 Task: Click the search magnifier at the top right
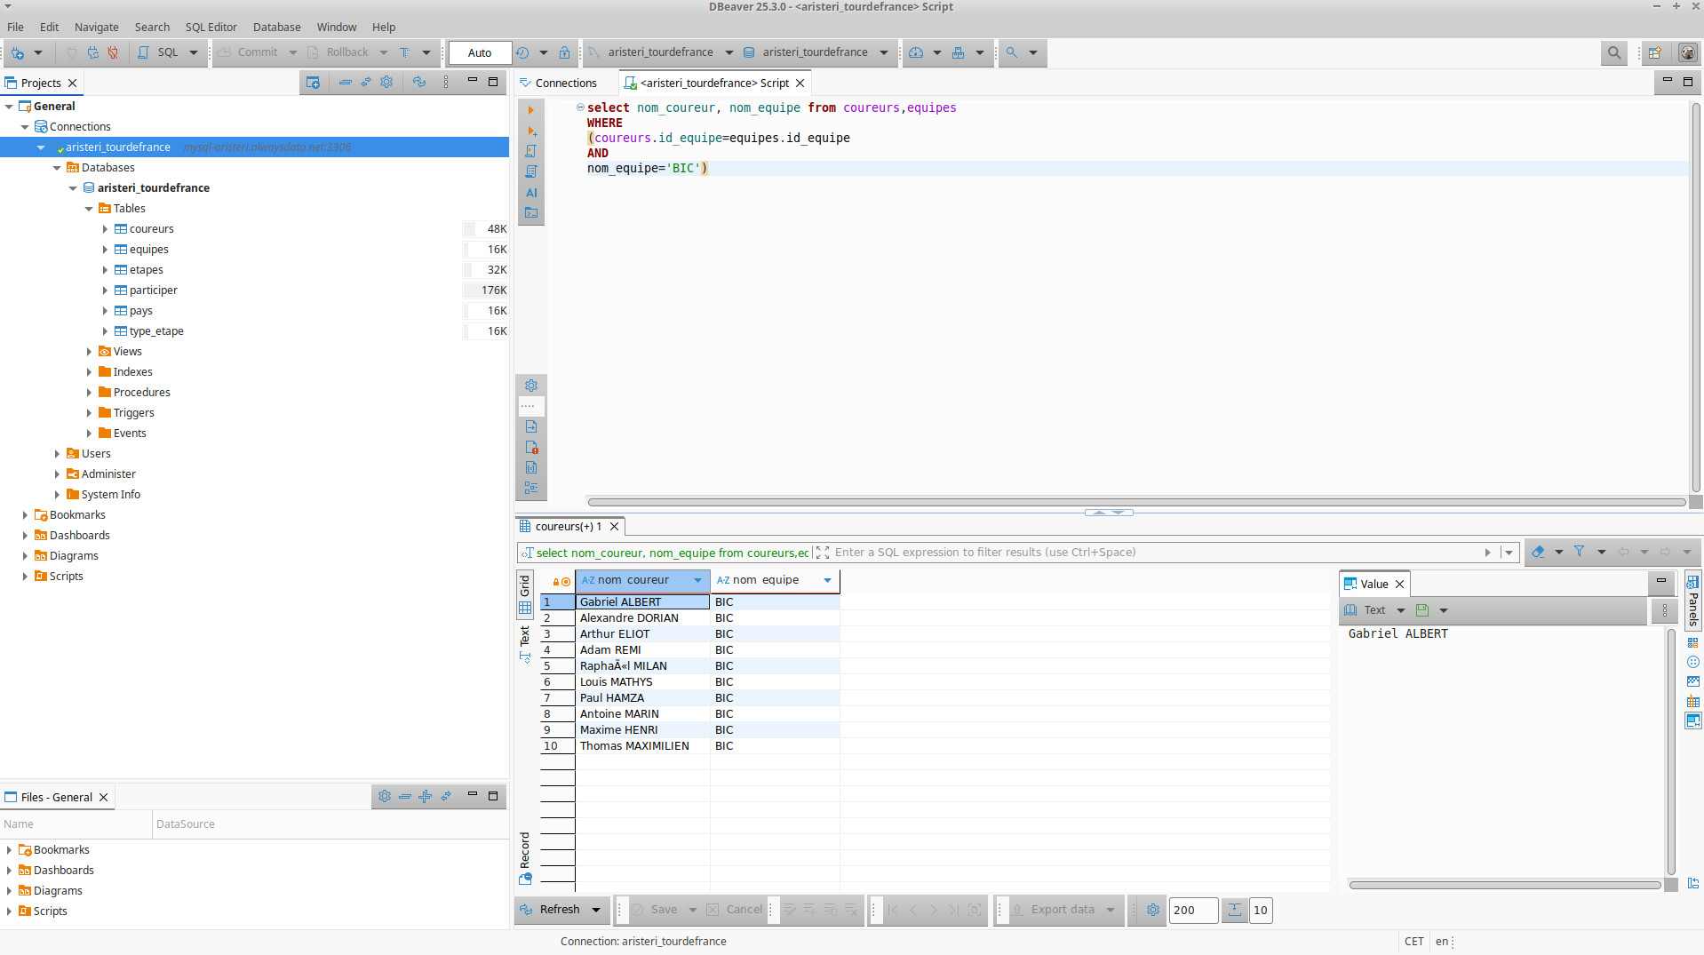coord(1613,52)
